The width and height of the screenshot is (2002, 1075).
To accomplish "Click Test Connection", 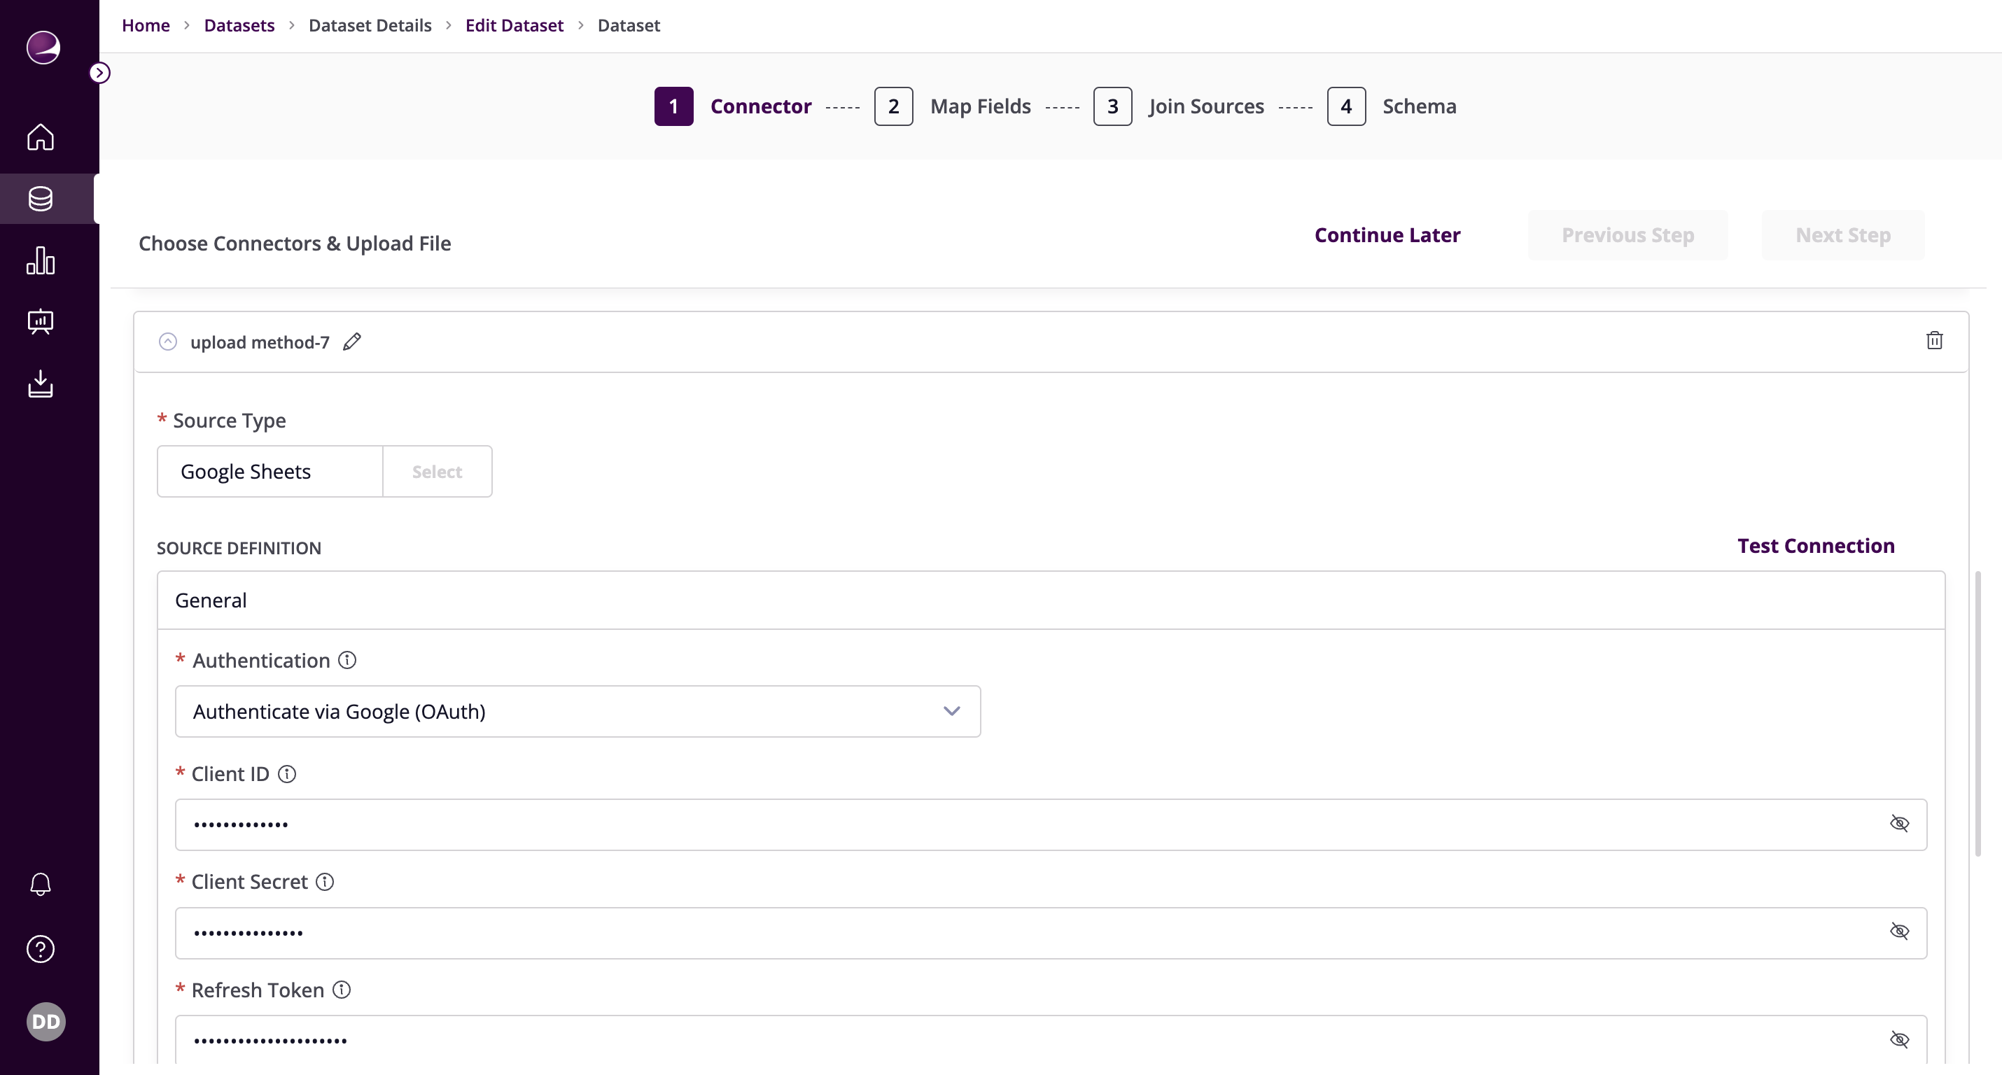I will pyautogui.click(x=1816, y=546).
